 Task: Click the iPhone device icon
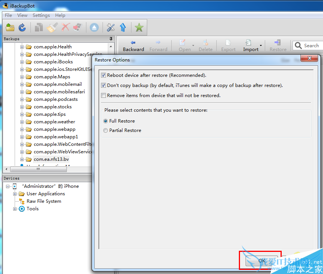(x=15, y=186)
